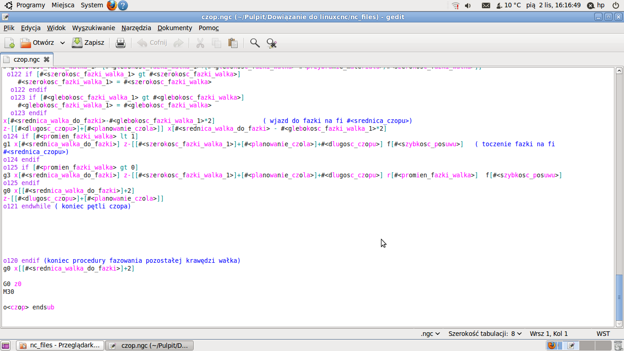The image size is (624, 351).
Task: Click the power shutdown icon
Action: point(616,5)
